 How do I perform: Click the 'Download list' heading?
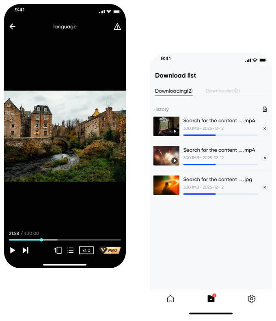(x=176, y=75)
